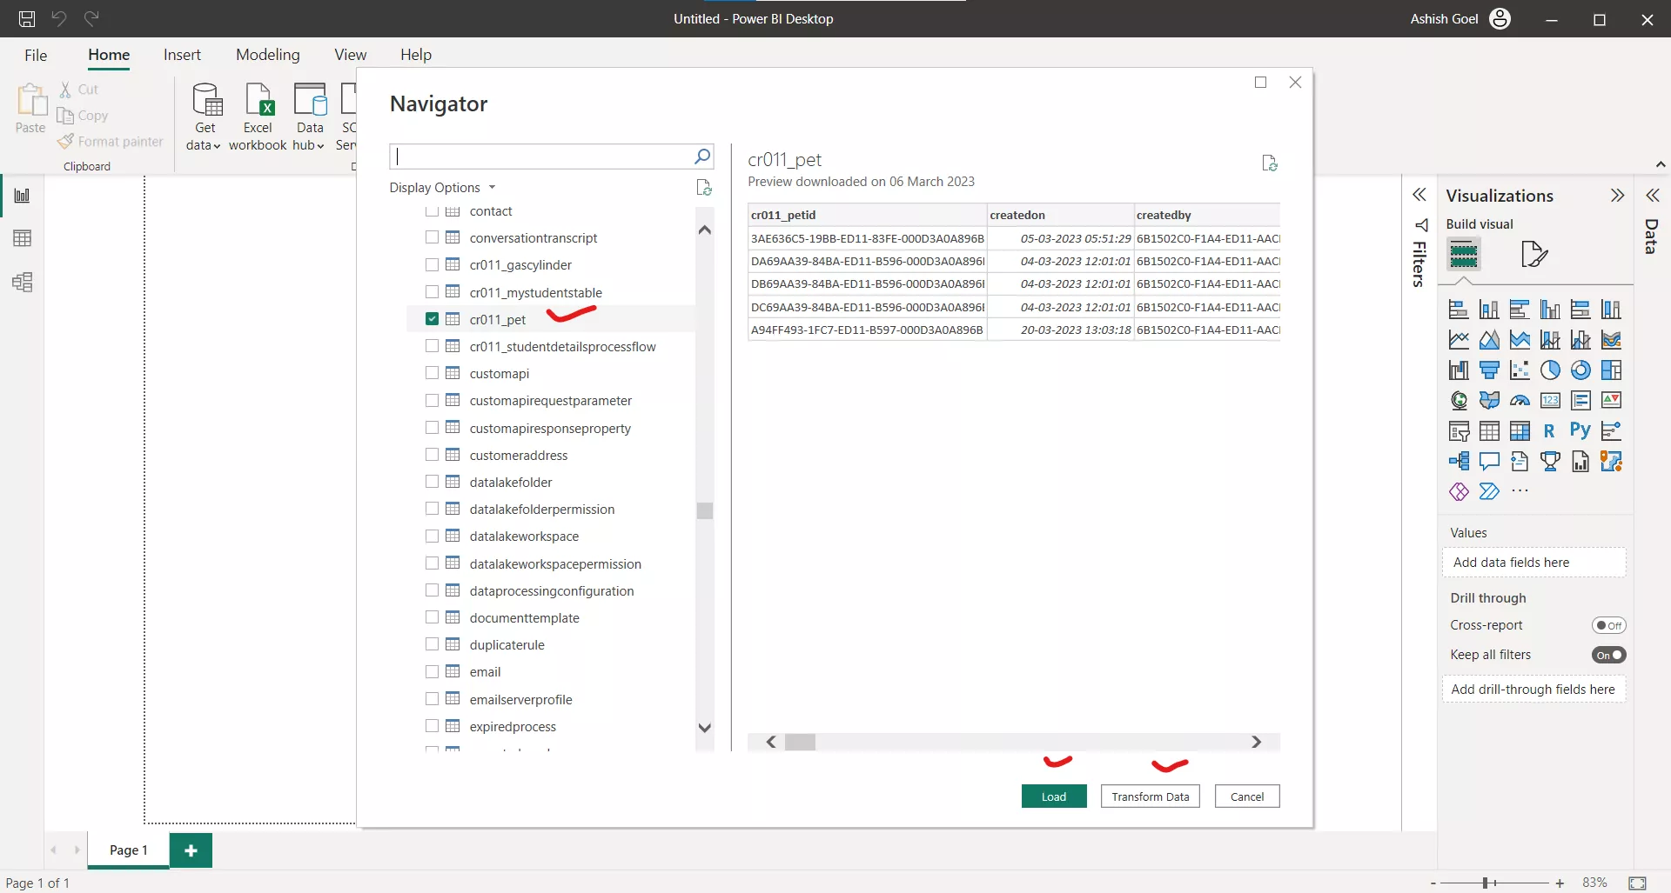The width and height of the screenshot is (1671, 893).
Task: Add a Gauge visual
Action: (x=1520, y=400)
